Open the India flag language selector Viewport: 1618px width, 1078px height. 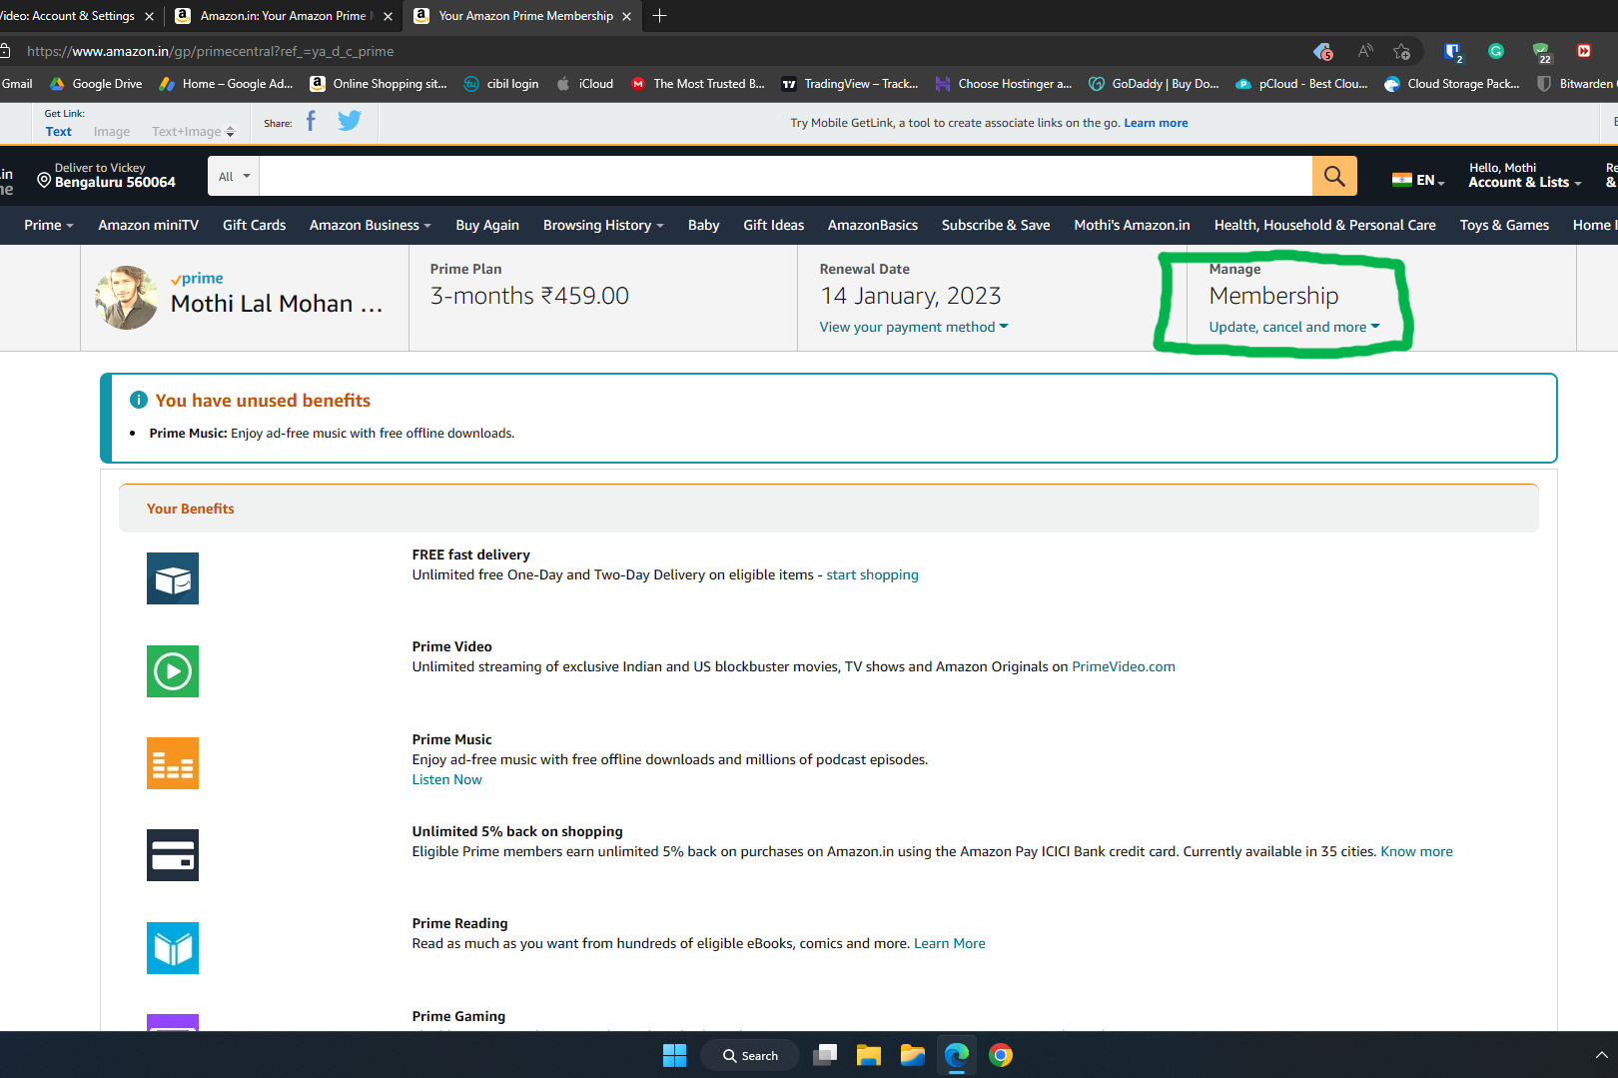(x=1418, y=180)
